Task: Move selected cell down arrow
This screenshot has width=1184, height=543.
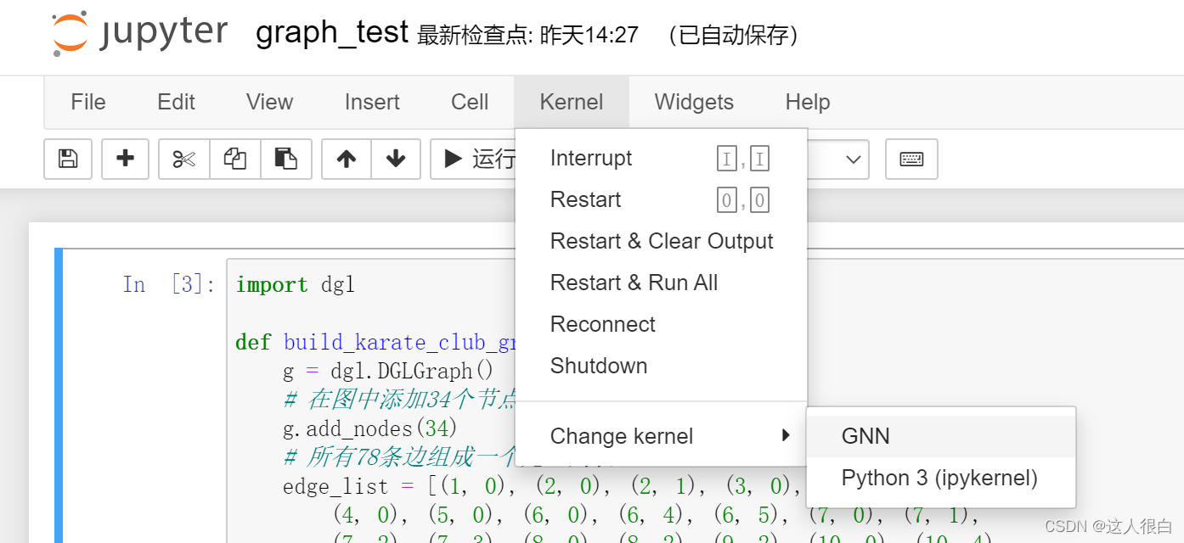Action: (396, 159)
